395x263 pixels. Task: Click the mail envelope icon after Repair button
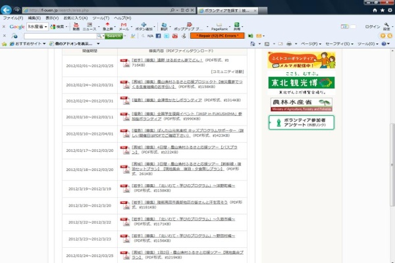[x=259, y=36]
